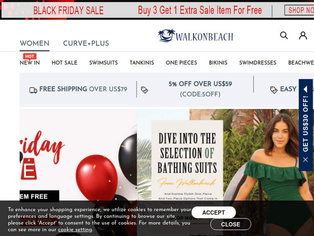
Task: Open the NEW IN menu
Action: 30,63
